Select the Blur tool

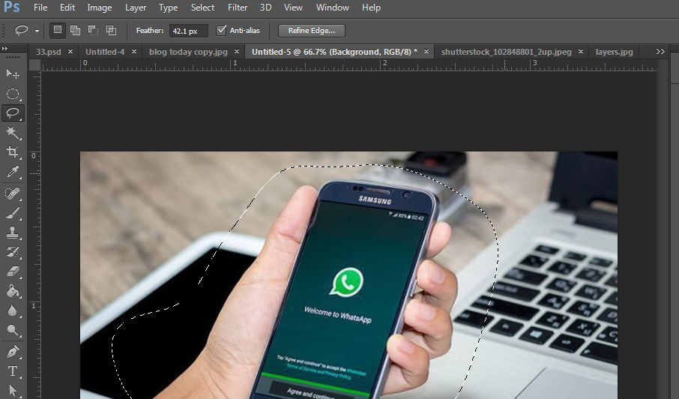tap(13, 310)
